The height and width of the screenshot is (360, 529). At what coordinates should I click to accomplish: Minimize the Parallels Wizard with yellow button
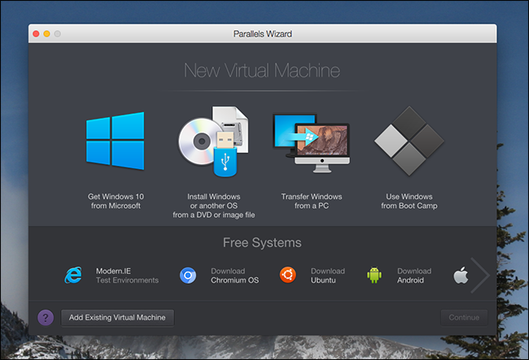pyautogui.click(x=47, y=33)
